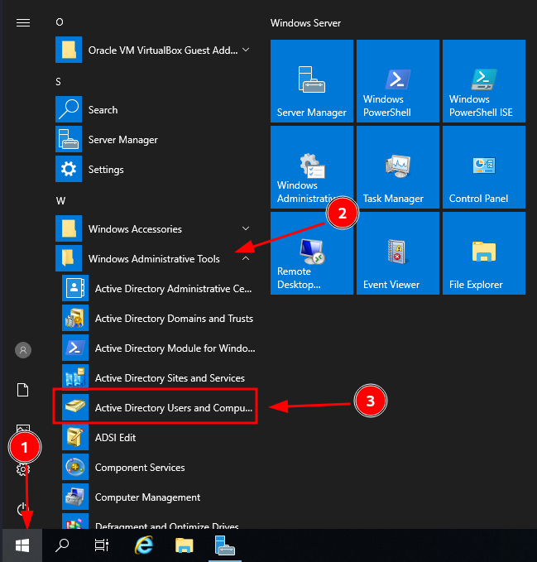This screenshot has height=562, width=537.
Task: Open Documents icon in left rail
Action: click(x=23, y=390)
